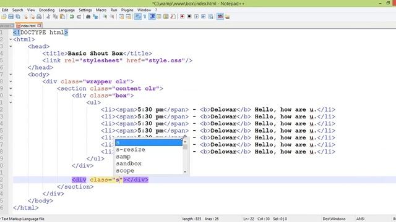Open the Window menu
396x222 pixels.
point(144,10)
